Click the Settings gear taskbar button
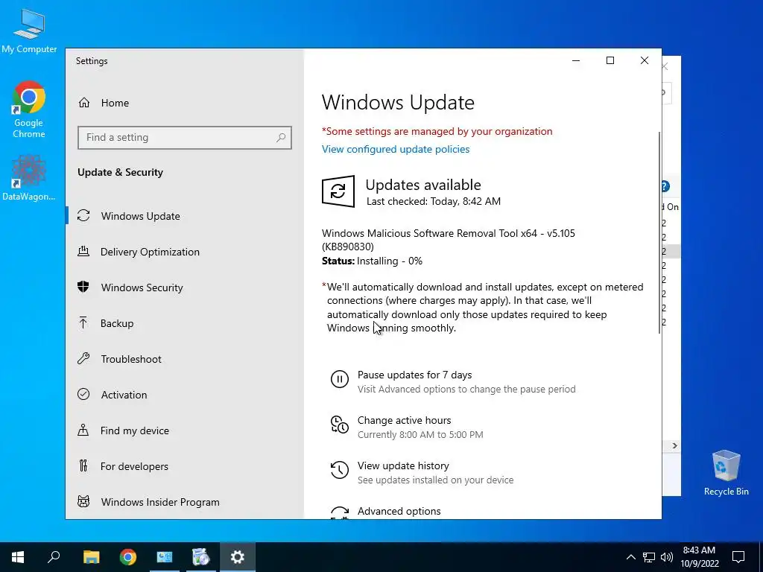 pos(238,557)
